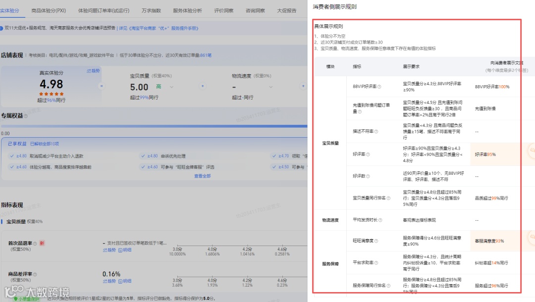Open the 商品体验分(PXI) tab
The width and height of the screenshot is (535, 302).
pyautogui.click(x=49, y=10)
